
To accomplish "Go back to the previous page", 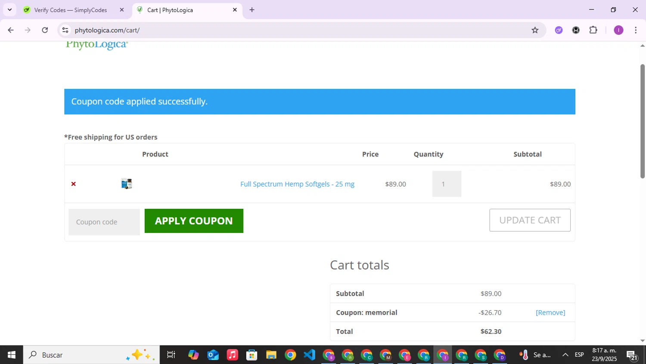I will tap(11, 30).
